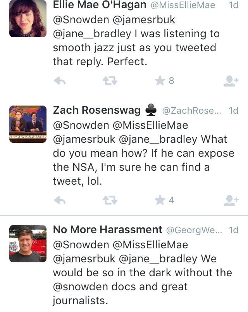248x312 pixels.
Task: Open @jamesrbuk mention in Ellie's tweet
Action: [145, 20]
